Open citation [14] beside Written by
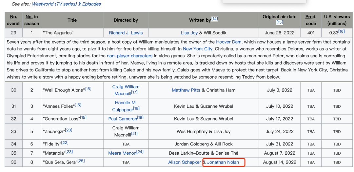The height and width of the screenshot is (172, 354). tap(214, 19)
